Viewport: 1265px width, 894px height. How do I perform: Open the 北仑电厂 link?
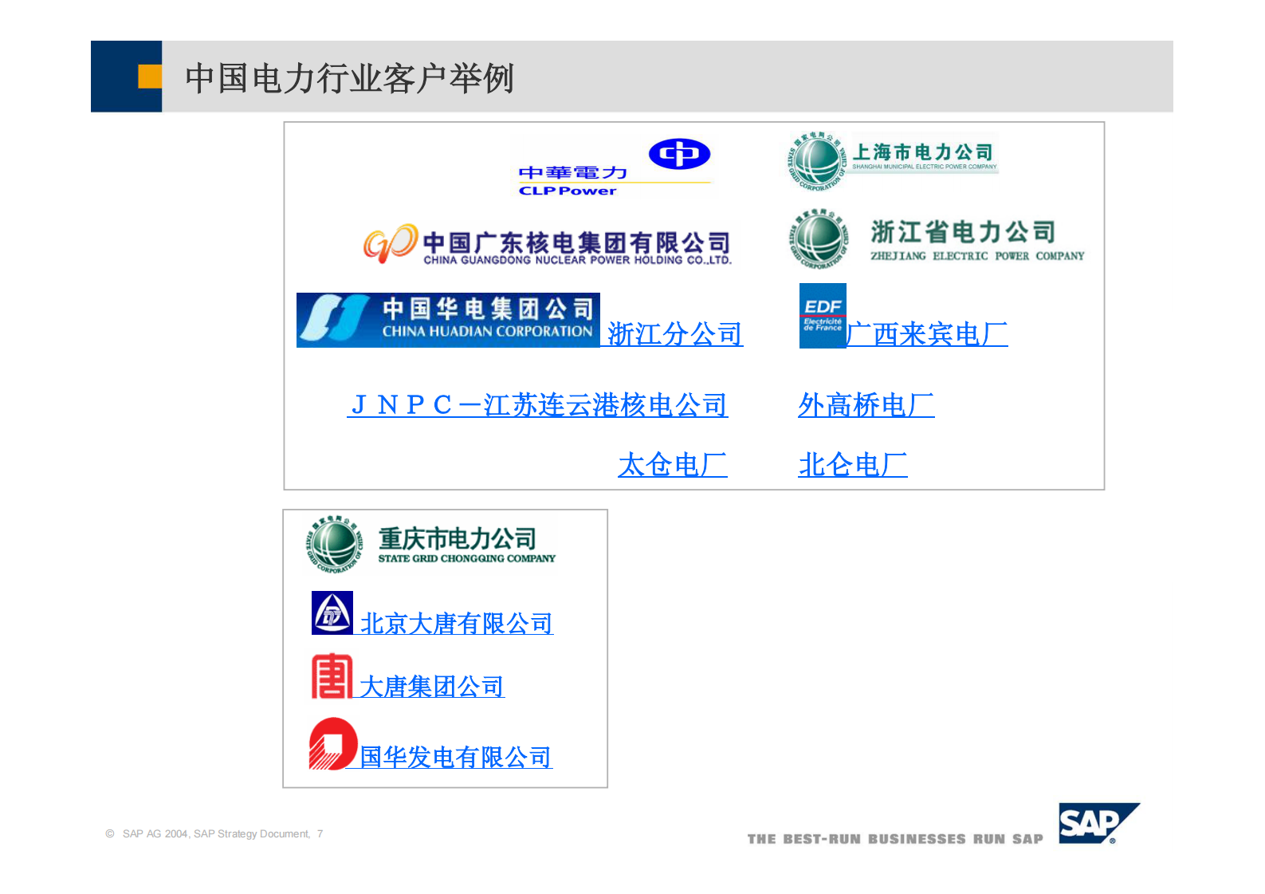(x=853, y=464)
